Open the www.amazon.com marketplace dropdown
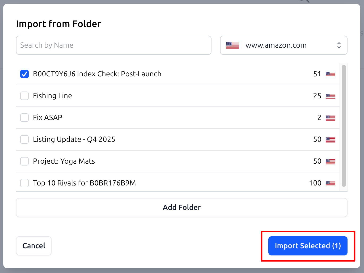The image size is (364, 273). point(283,45)
